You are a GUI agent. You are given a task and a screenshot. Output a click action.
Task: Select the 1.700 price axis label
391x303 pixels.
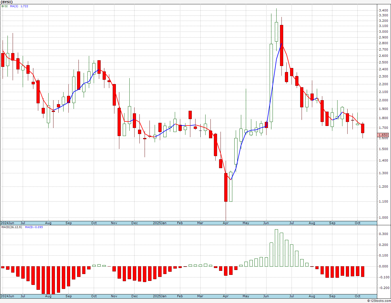click(383, 128)
